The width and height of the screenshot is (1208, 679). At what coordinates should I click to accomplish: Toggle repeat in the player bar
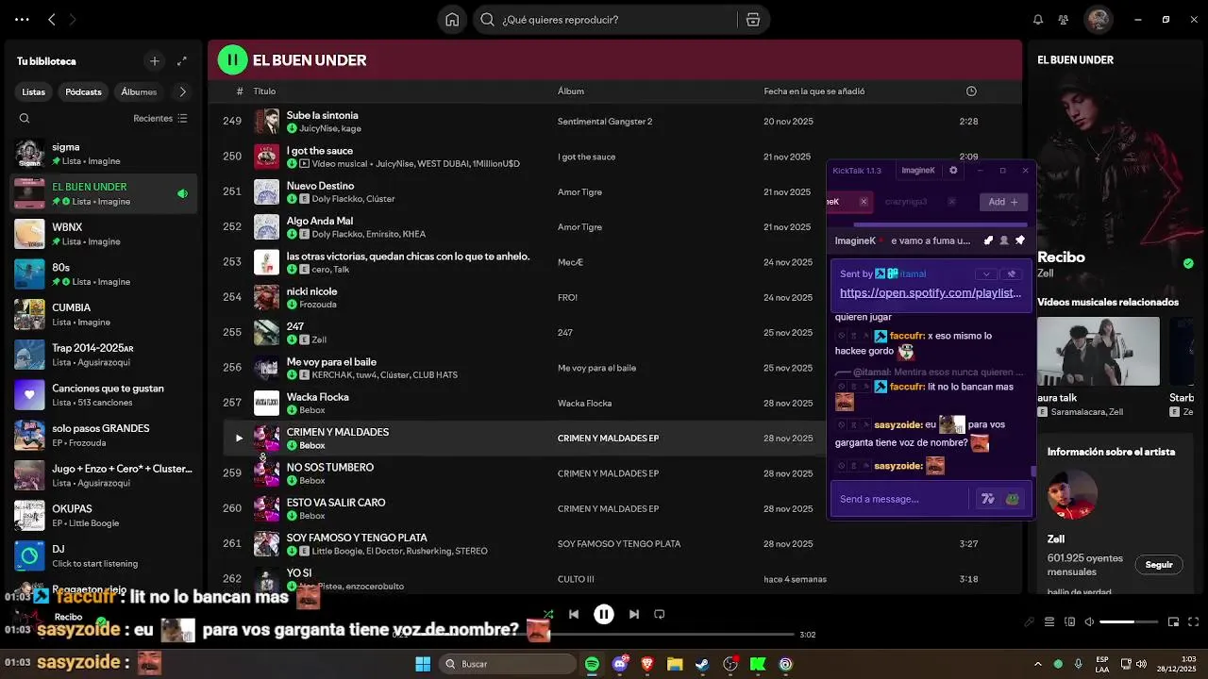point(660,615)
